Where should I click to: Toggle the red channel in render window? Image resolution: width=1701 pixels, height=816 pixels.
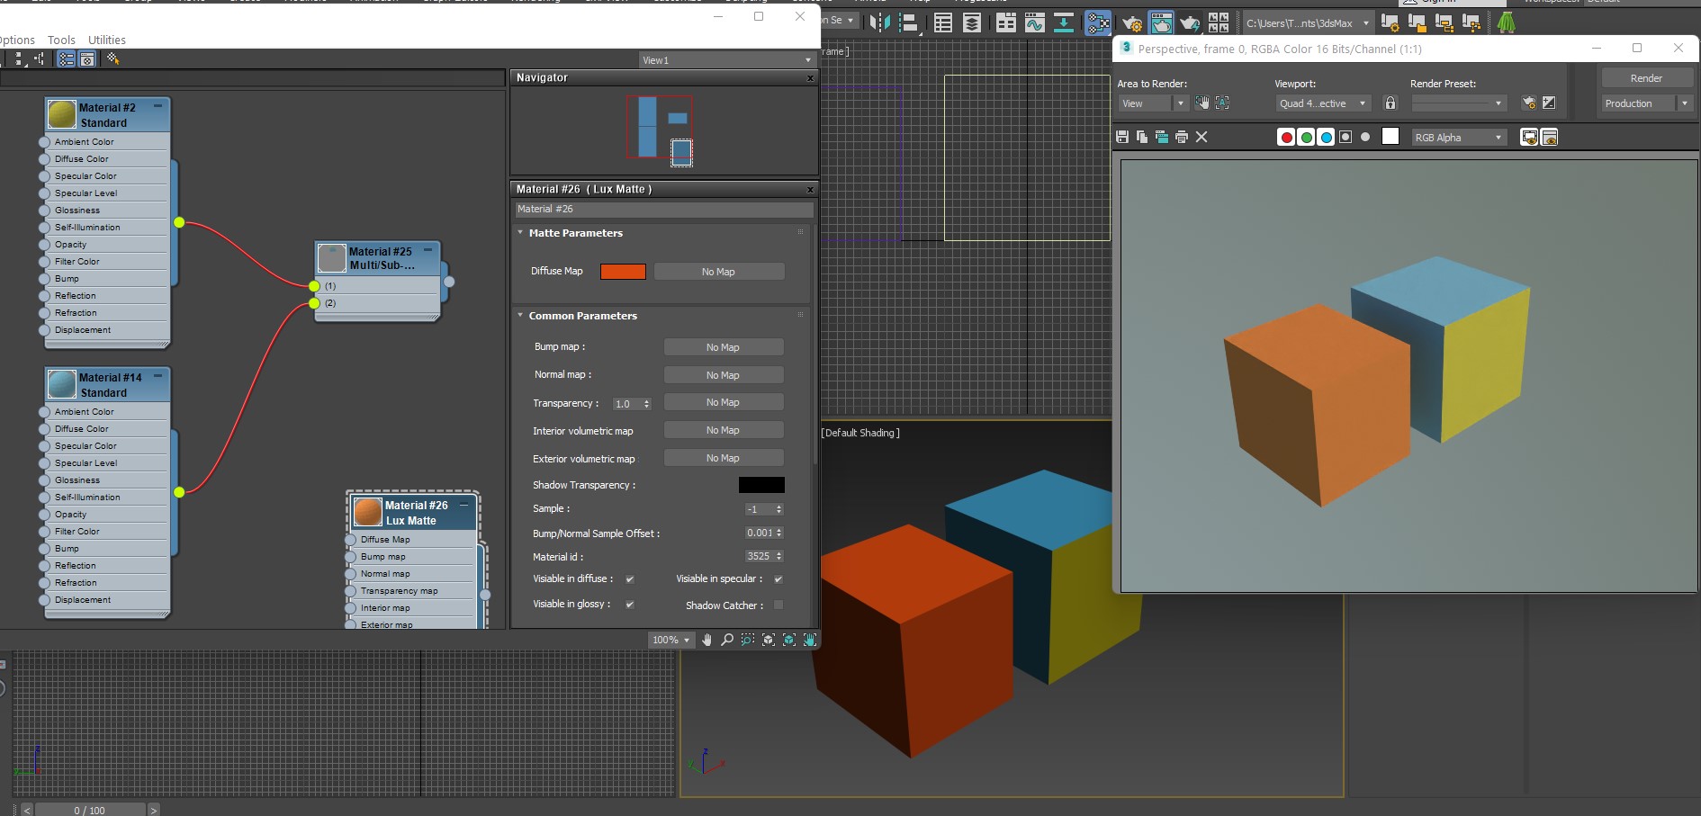(x=1286, y=137)
